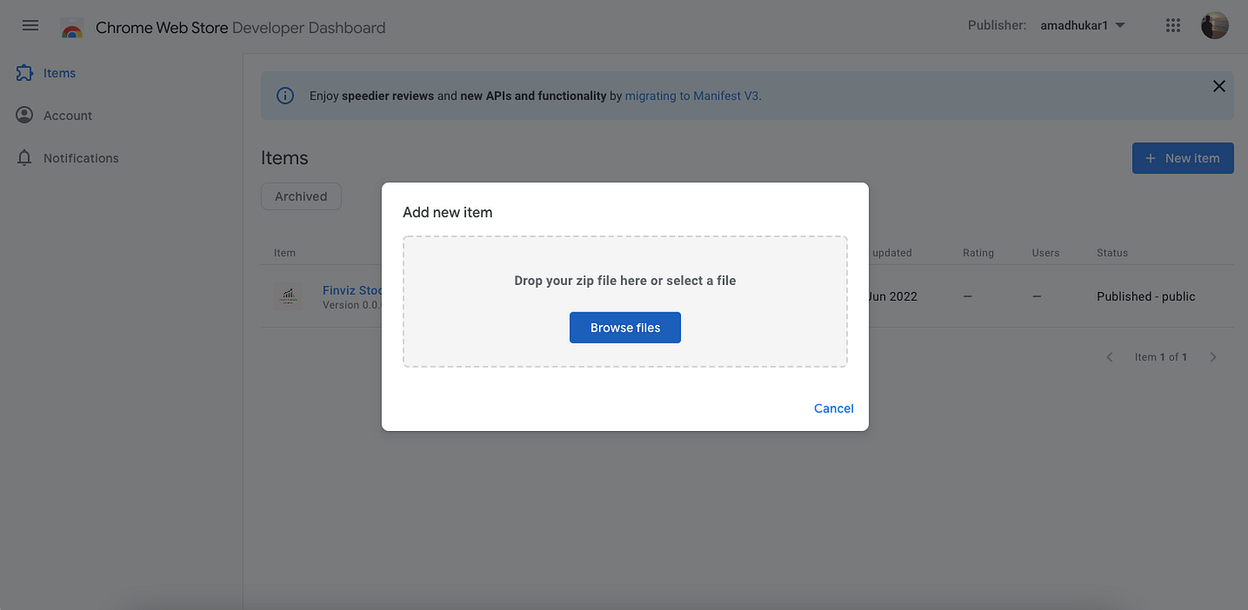1248x610 pixels.
Task: Click the Account person icon
Action: point(25,115)
